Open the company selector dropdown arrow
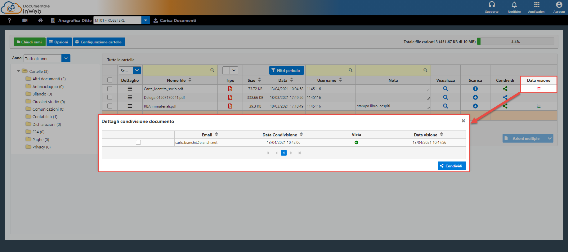568x252 pixels. [x=145, y=20]
